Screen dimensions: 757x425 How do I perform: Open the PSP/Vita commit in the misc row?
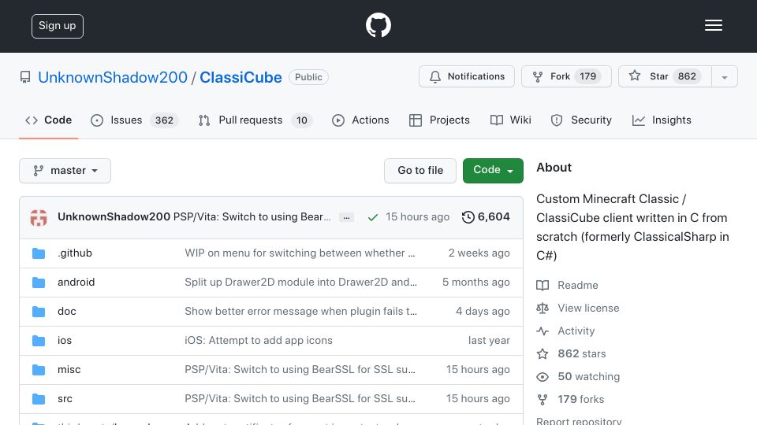click(300, 370)
